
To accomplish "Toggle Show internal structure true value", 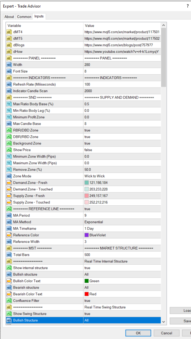I will point(122,268).
